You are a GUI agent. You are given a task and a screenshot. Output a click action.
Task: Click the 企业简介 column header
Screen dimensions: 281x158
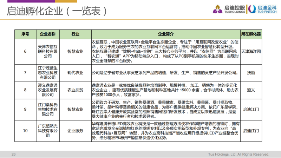166,34
